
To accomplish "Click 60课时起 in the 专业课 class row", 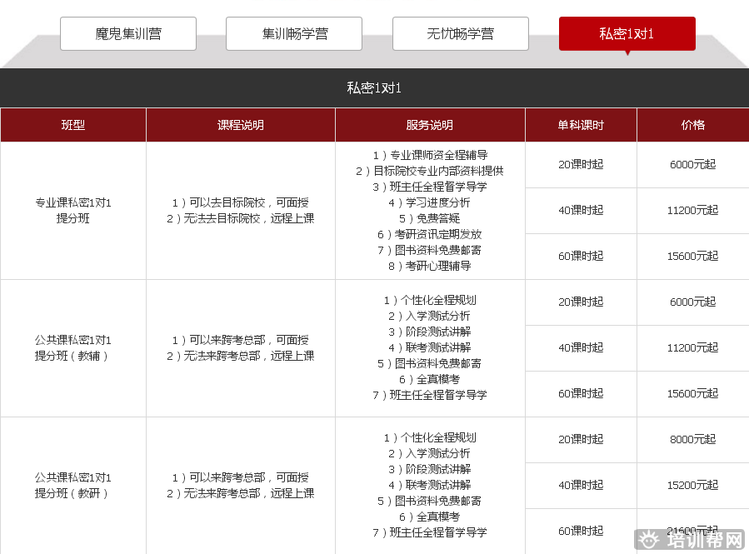I will coord(581,256).
